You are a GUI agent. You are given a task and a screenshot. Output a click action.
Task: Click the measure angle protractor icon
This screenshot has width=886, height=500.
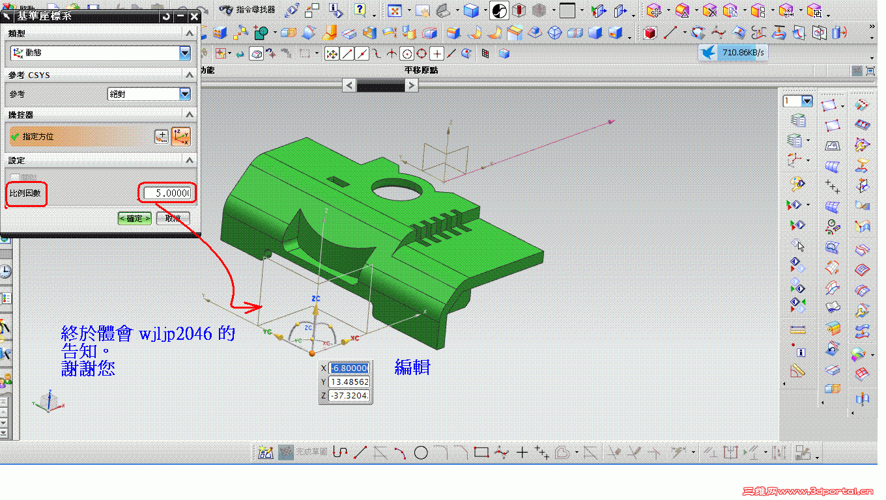tap(797, 371)
